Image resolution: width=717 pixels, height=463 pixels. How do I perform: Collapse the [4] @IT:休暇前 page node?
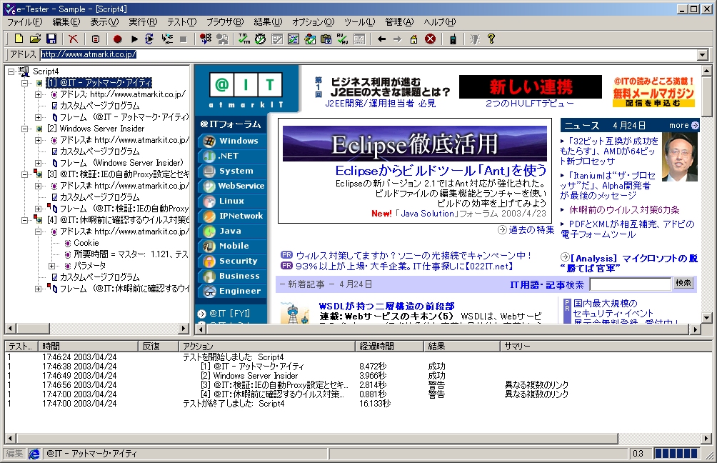pyautogui.click(x=25, y=220)
